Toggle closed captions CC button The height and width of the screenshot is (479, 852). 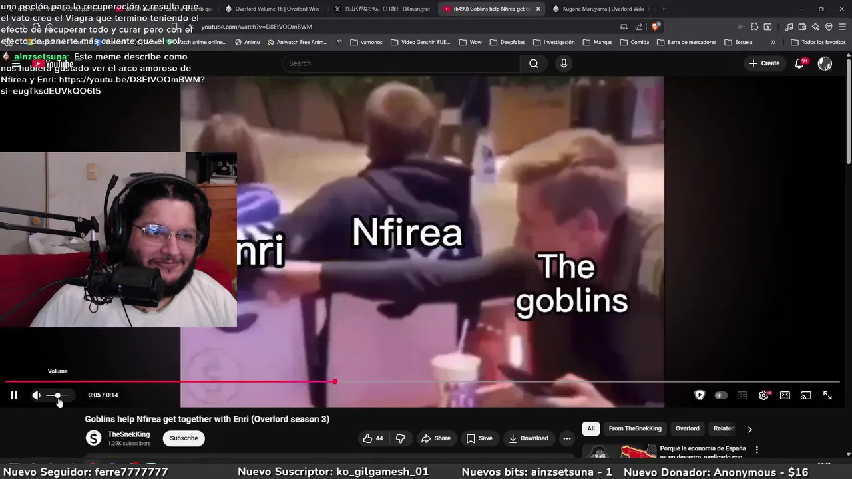742,395
